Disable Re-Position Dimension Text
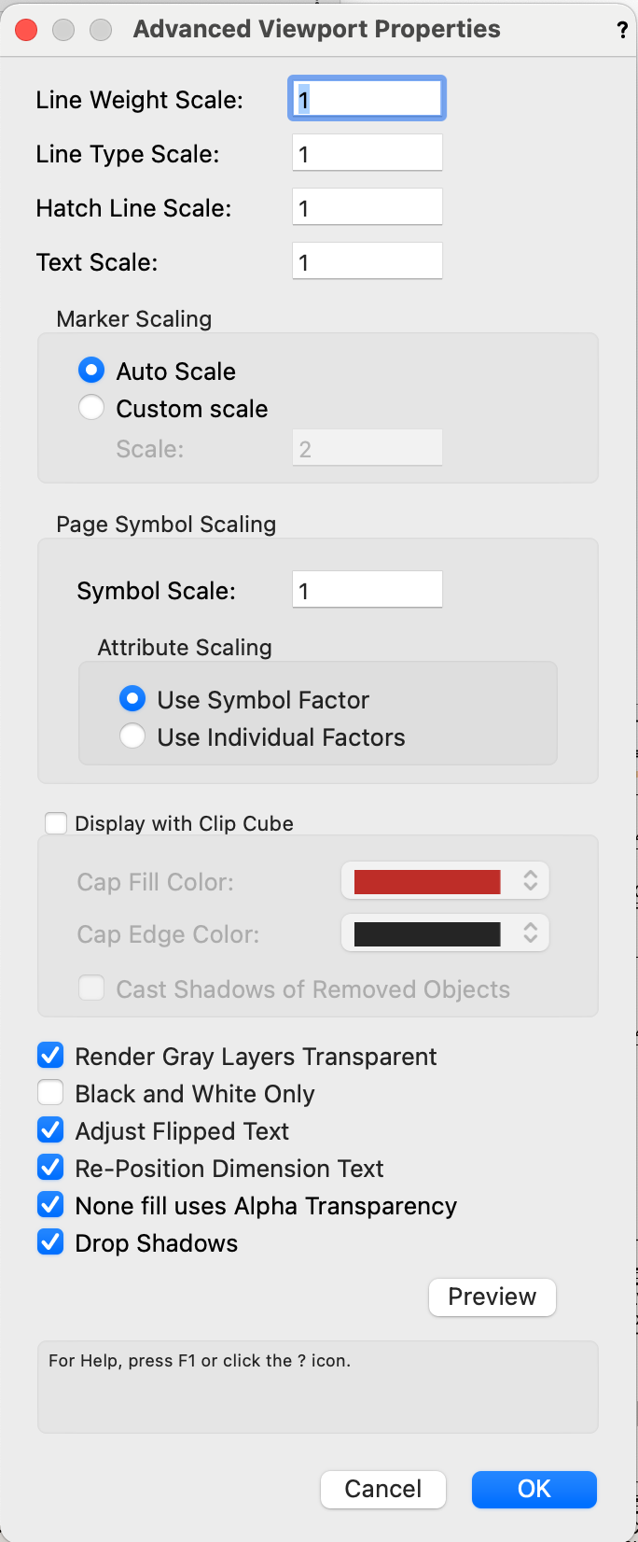This screenshot has width=638, height=1542. 50,1167
